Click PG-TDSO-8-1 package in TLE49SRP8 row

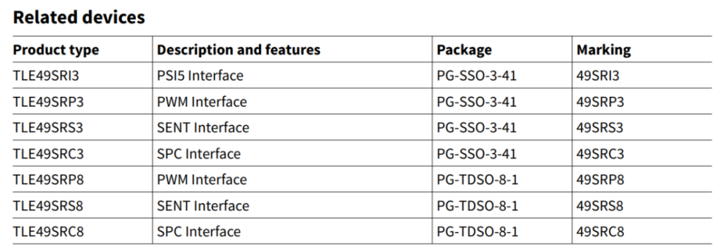pos(477,180)
